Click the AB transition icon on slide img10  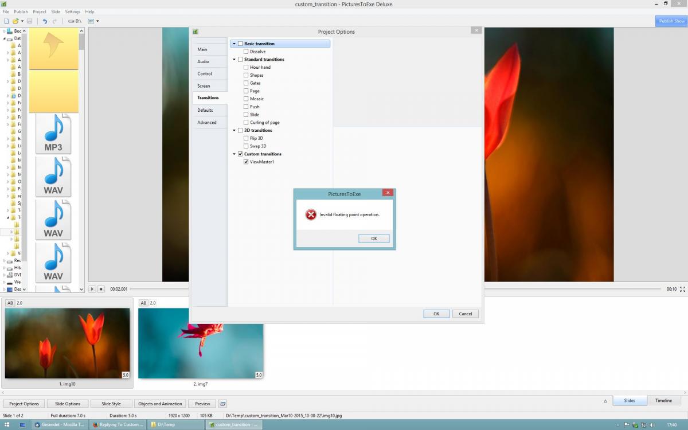click(x=10, y=303)
